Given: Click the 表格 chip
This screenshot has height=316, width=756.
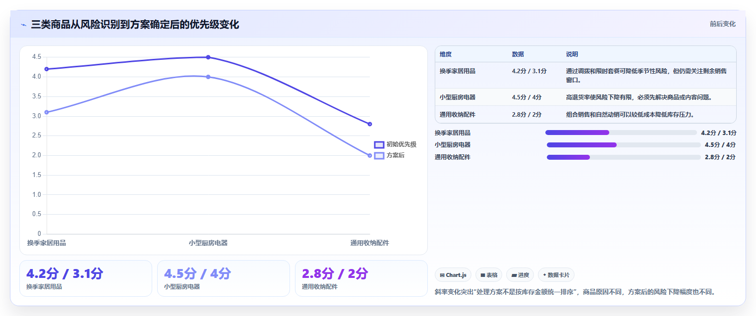Looking at the screenshot, I should [489, 275].
